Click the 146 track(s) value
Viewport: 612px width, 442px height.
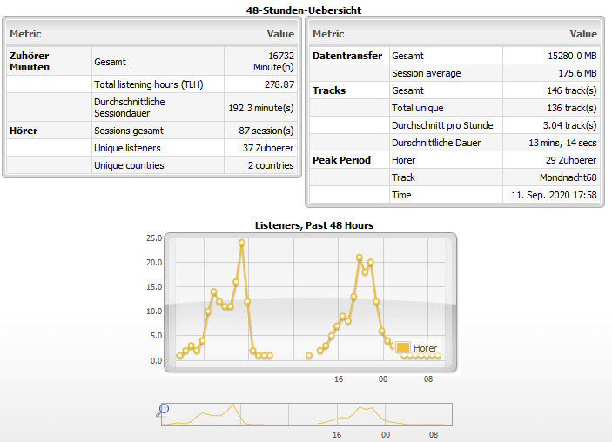(x=572, y=90)
